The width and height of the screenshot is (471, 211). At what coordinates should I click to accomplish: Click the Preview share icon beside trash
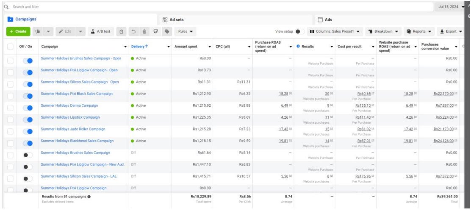coord(155,31)
